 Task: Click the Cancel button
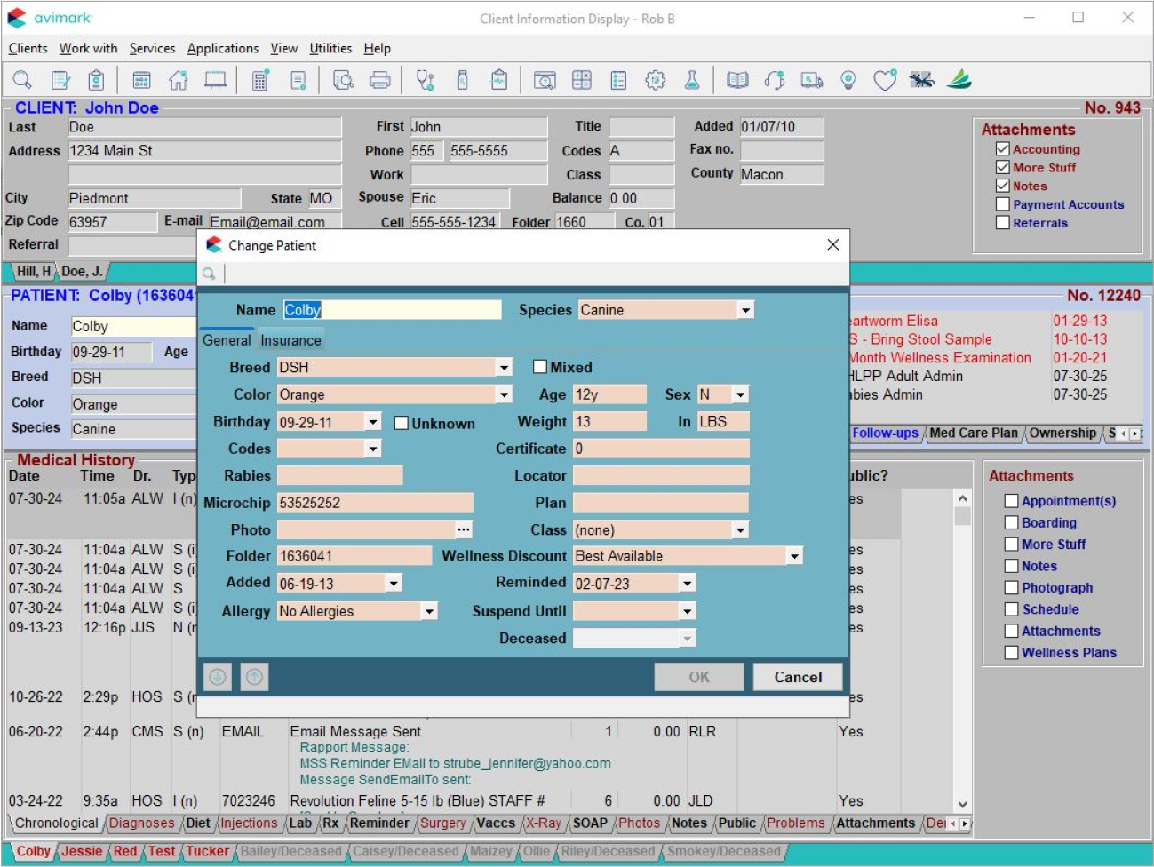point(798,677)
